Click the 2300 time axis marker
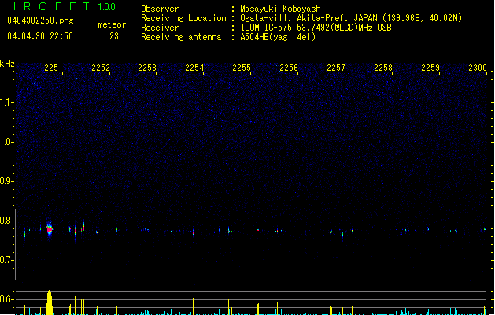Viewport: 495px width, 315px height. click(478, 68)
